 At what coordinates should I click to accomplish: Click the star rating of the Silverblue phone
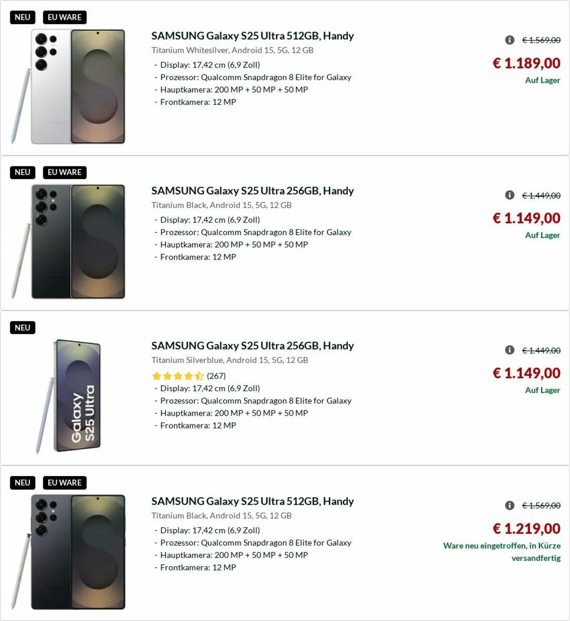point(177,376)
